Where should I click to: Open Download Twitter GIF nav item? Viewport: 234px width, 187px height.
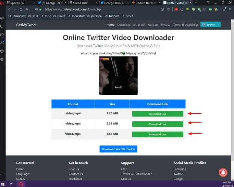[x=131, y=25]
